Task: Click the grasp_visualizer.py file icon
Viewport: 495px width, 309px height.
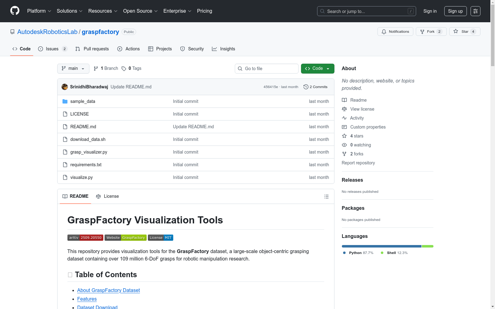Action: pos(65,152)
